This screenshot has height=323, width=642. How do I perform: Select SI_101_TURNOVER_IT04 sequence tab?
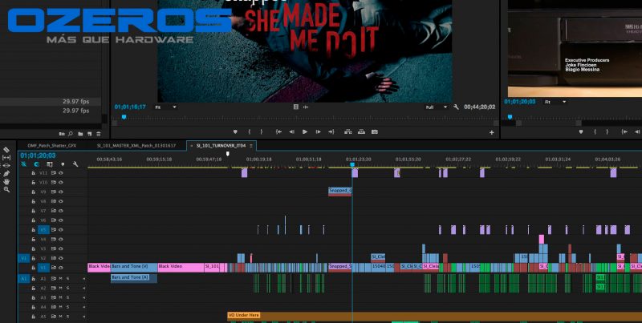pos(221,146)
